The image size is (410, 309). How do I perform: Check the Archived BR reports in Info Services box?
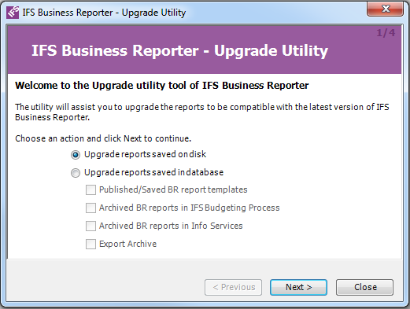90,226
